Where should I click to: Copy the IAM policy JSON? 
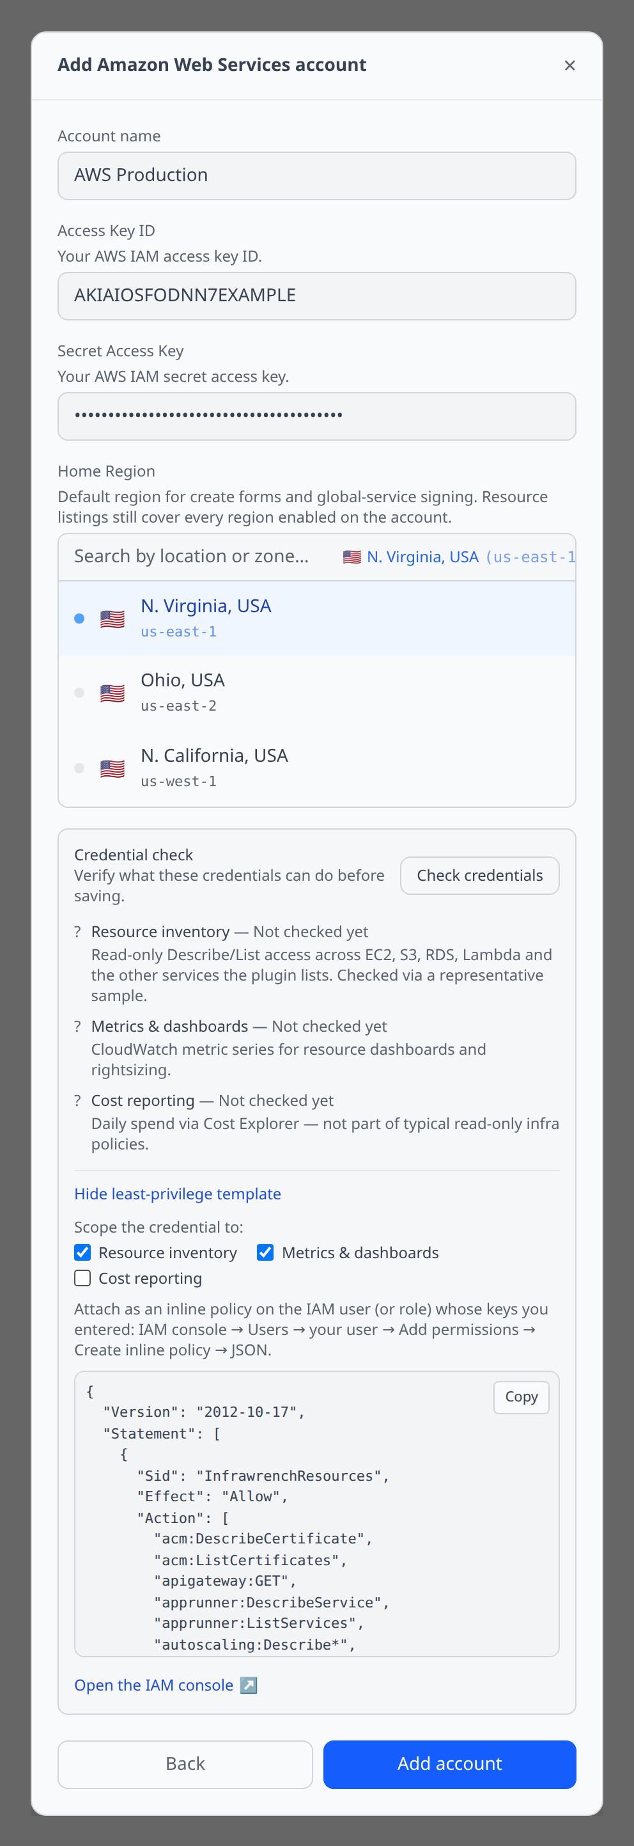coord(521,1397)
